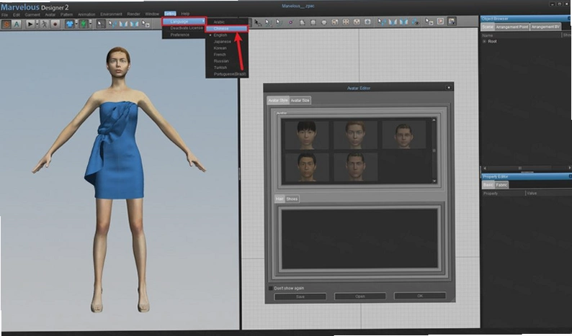Select the small-head avatar thumbnail in top row
This screenshot has width=572, height=336.
(404, 135)
